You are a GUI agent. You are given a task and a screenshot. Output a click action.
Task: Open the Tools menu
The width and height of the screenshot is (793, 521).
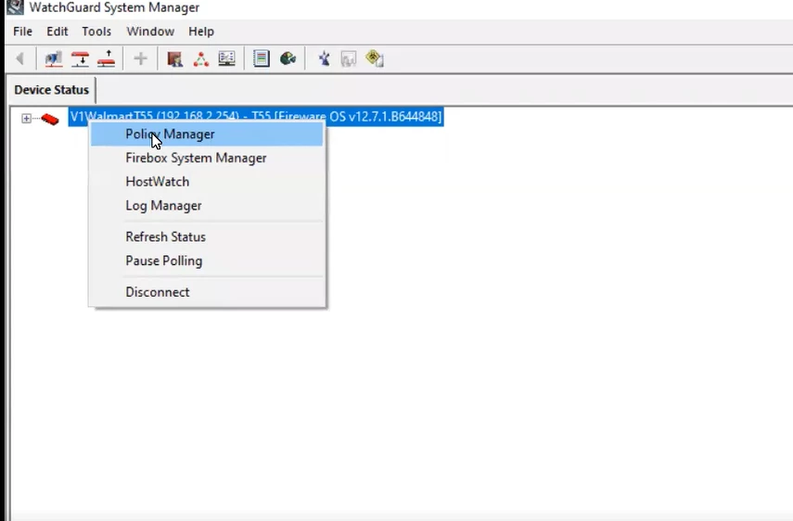click(x=96, y=32)
